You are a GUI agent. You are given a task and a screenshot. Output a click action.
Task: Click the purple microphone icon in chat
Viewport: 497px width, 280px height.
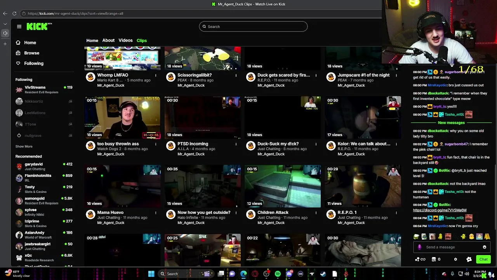click(x=419, y=247)
